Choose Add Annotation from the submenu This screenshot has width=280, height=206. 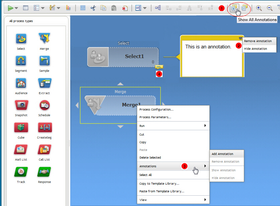(222, 154)
